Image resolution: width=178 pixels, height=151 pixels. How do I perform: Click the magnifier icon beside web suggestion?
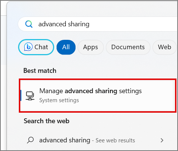coord(30,140)
